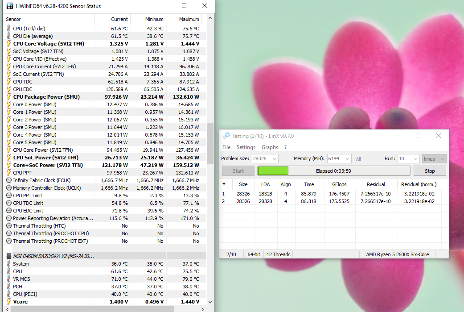Click the greyed-out Start button in LinX
The image size is (464, 312).
(x=238, y=171)
